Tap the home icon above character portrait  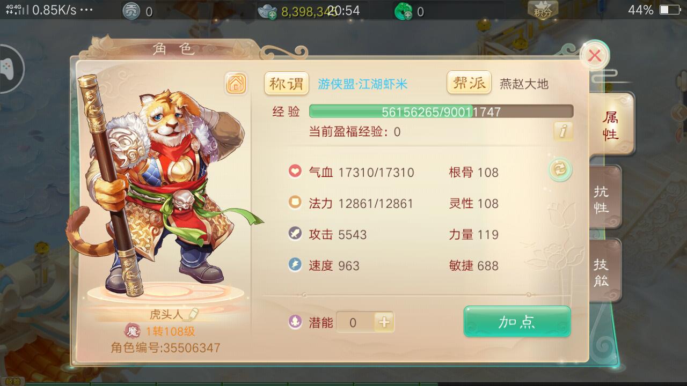point(236,83)
